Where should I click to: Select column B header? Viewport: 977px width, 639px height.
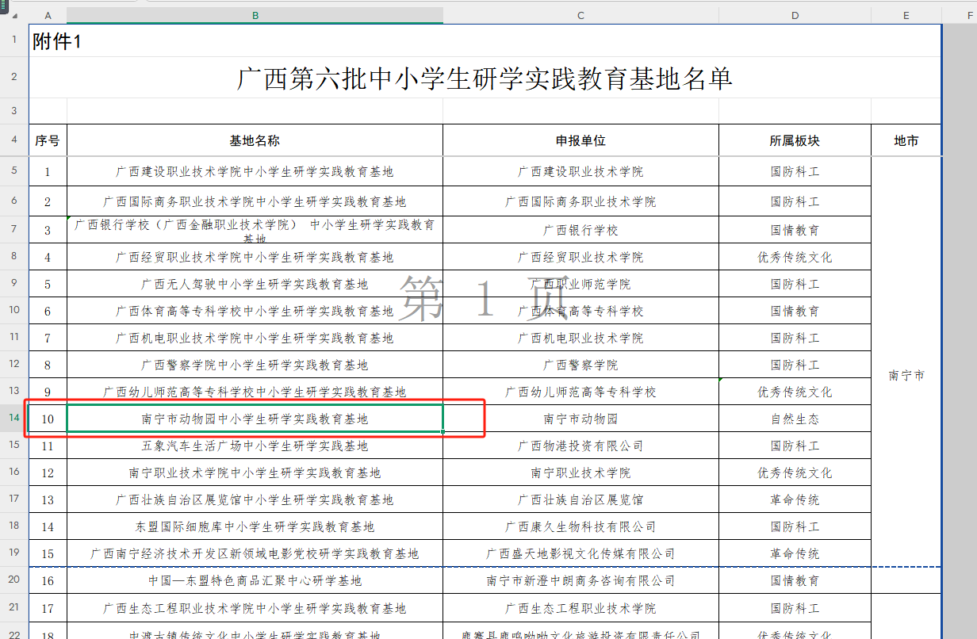(x=255, y=15)
